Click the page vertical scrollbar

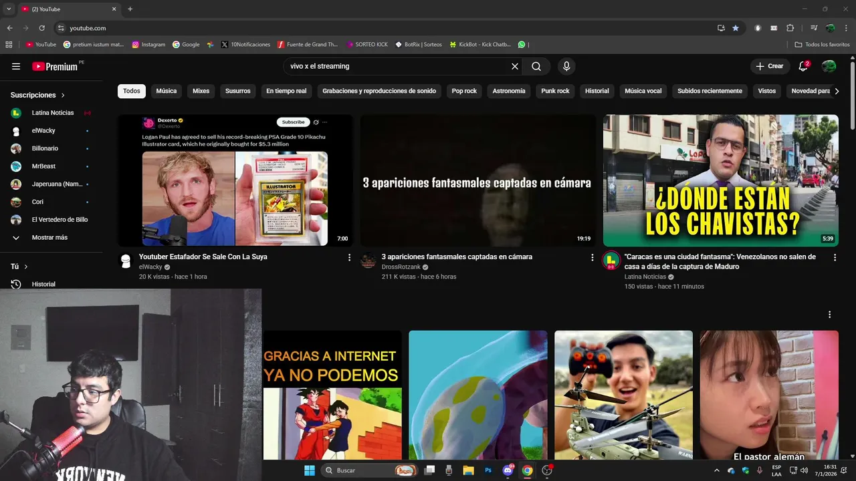click(x=853, y=97)
